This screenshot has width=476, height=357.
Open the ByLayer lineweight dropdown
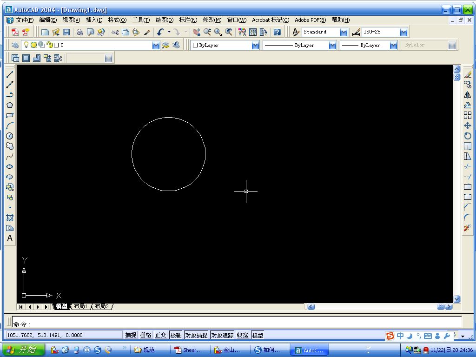393,45
